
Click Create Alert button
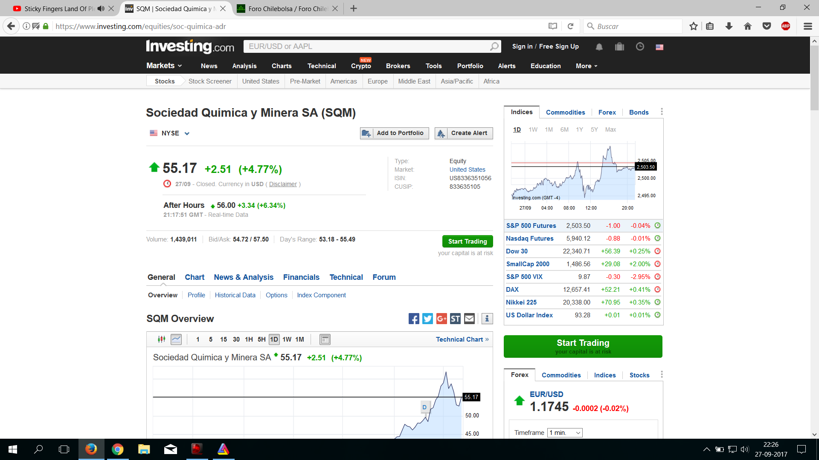coord(464,133)
